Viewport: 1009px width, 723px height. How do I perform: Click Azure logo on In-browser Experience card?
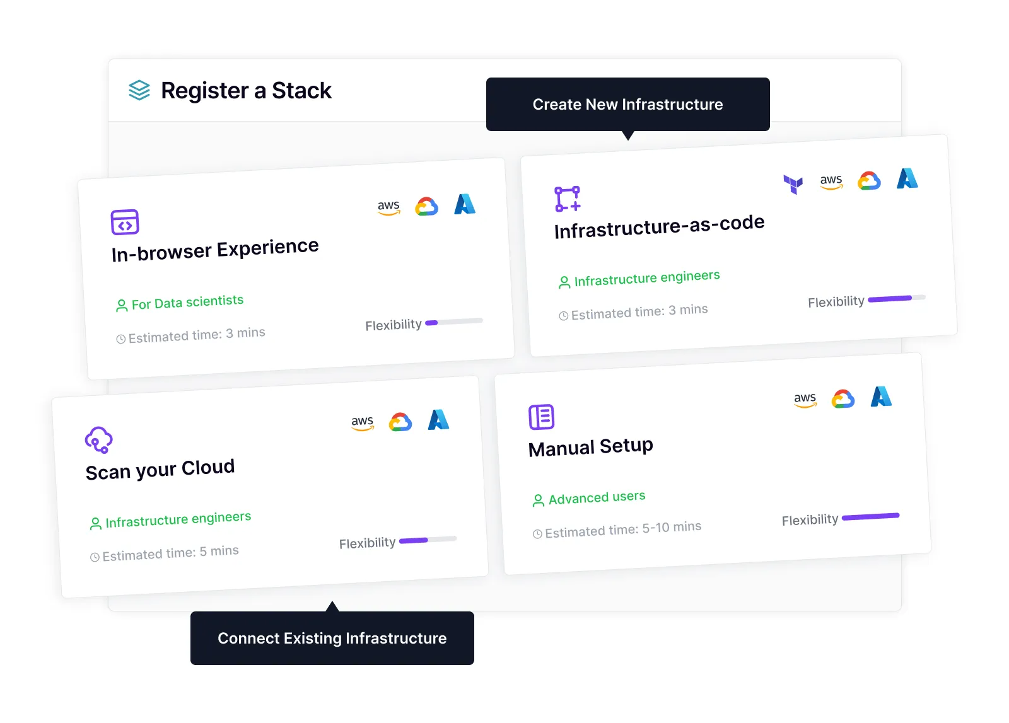coord(465,204)
